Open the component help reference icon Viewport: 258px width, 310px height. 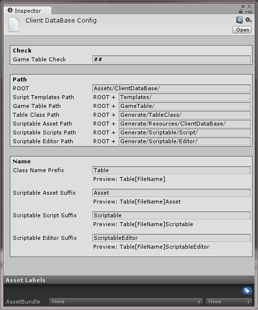[x=239, y=20]
